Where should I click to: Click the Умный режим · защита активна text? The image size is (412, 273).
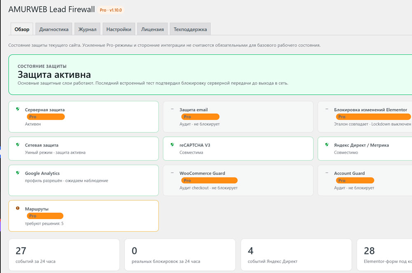[x=55, y=152]
